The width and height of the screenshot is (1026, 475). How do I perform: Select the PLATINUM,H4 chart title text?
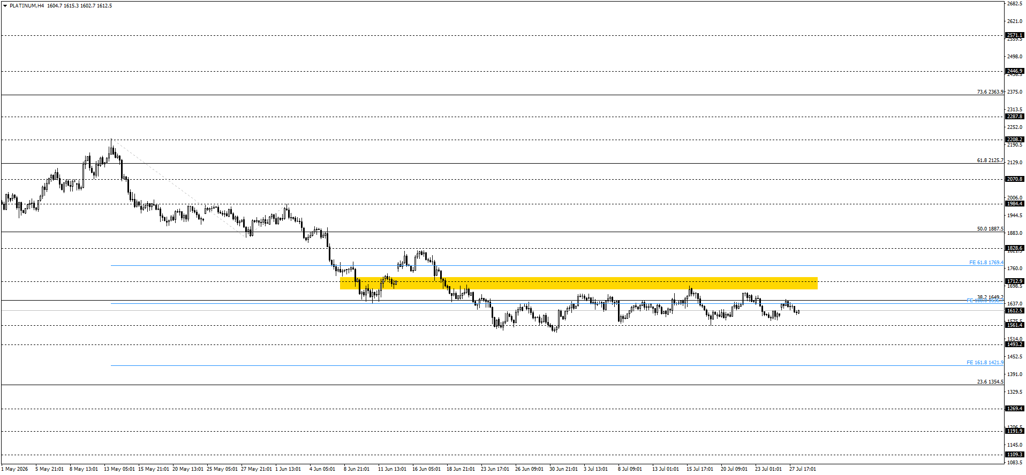click(27, 6)
